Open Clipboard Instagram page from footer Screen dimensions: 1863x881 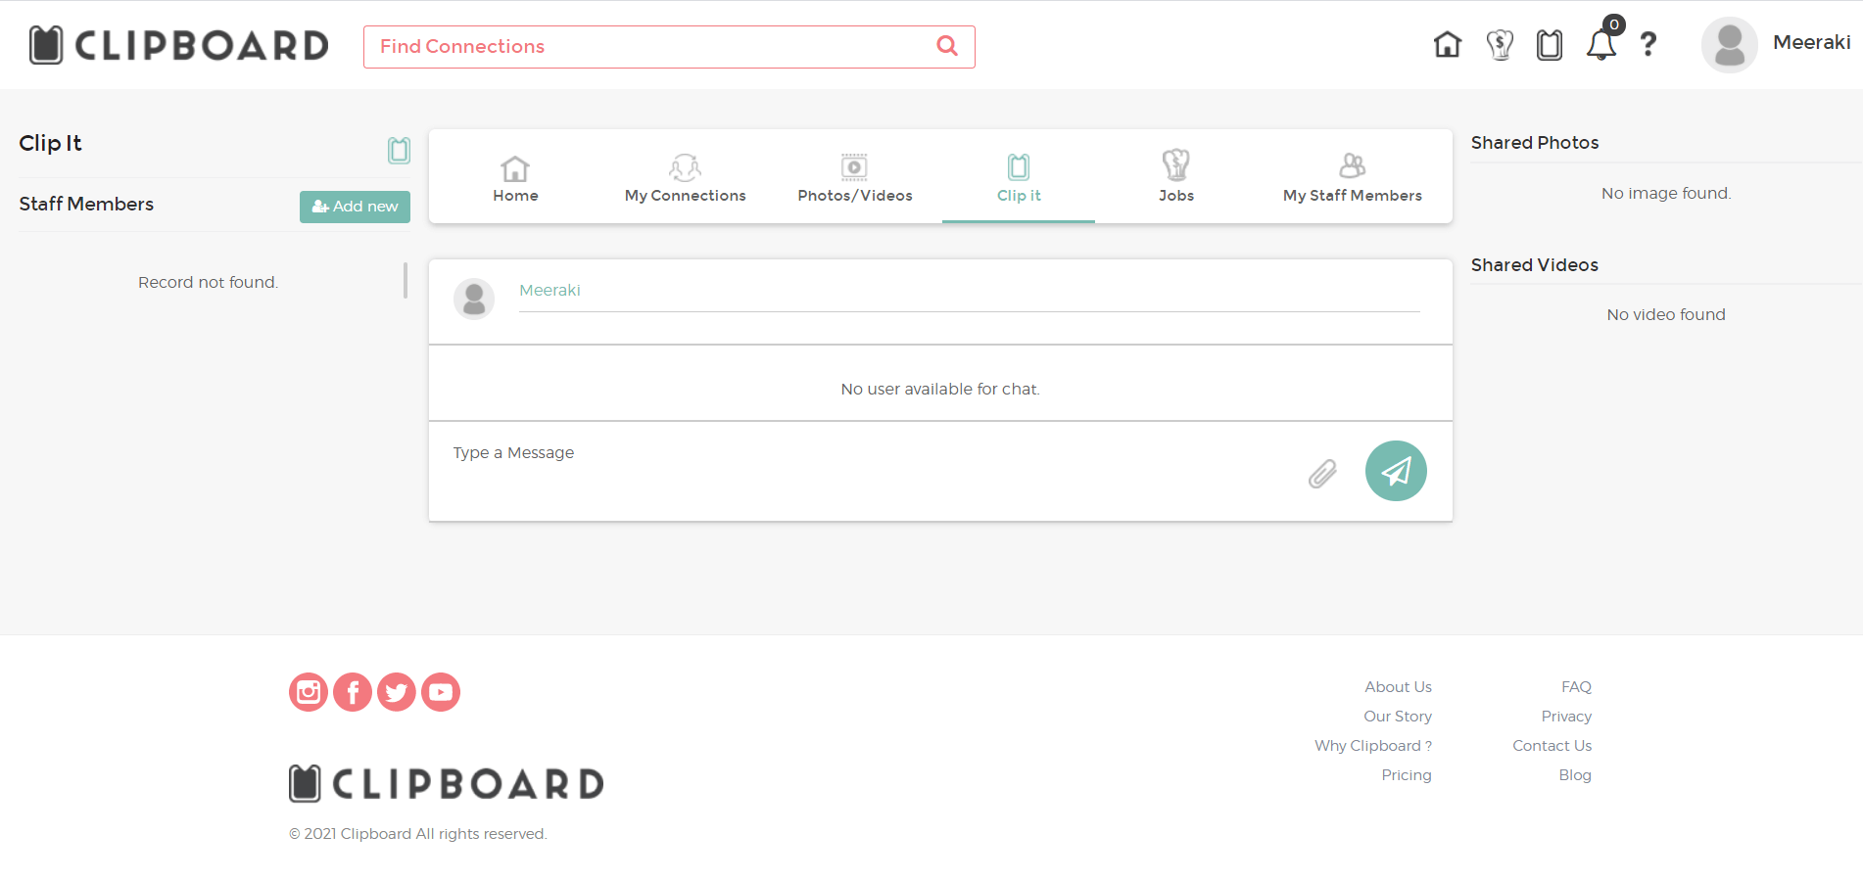309,692
